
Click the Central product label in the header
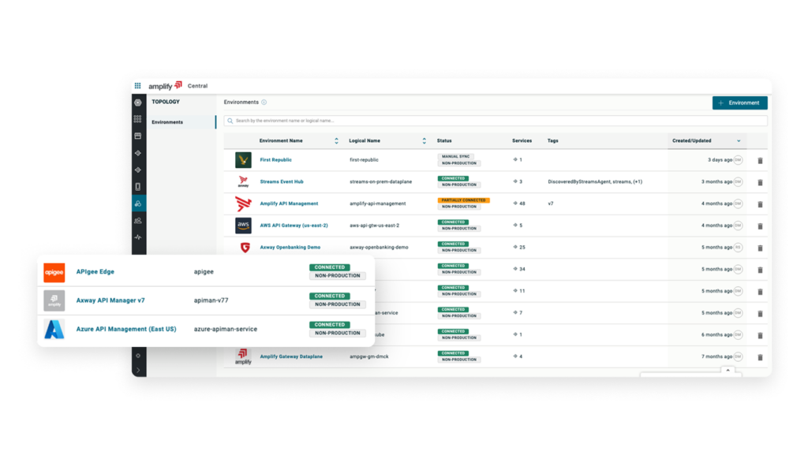[197, 86]
